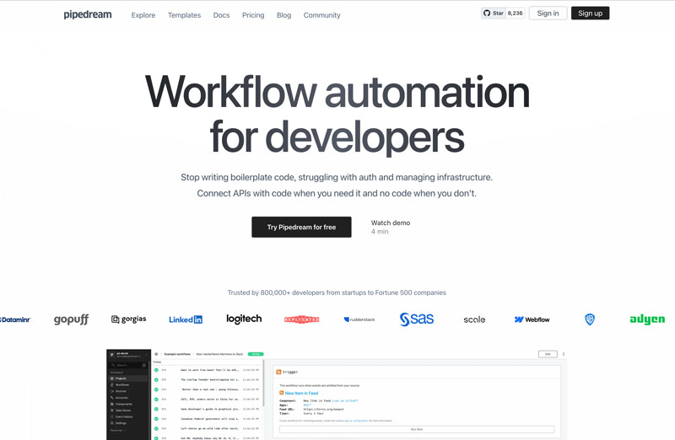Click the Sign in button

tap(548, 13)
